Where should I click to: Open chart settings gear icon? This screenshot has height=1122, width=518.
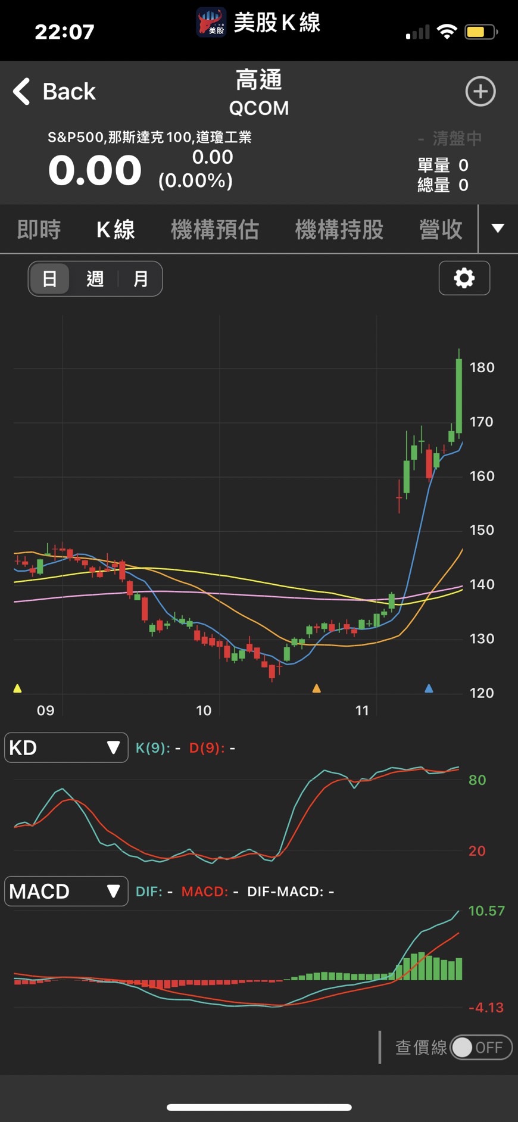coord(464,278)
